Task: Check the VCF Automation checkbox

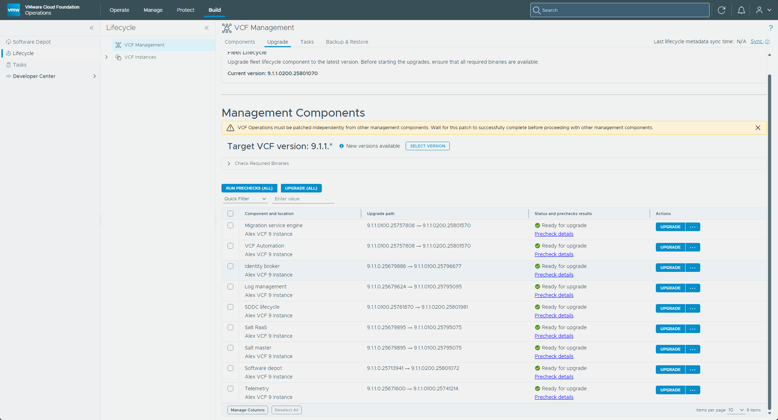Action: tap(230, 246)
